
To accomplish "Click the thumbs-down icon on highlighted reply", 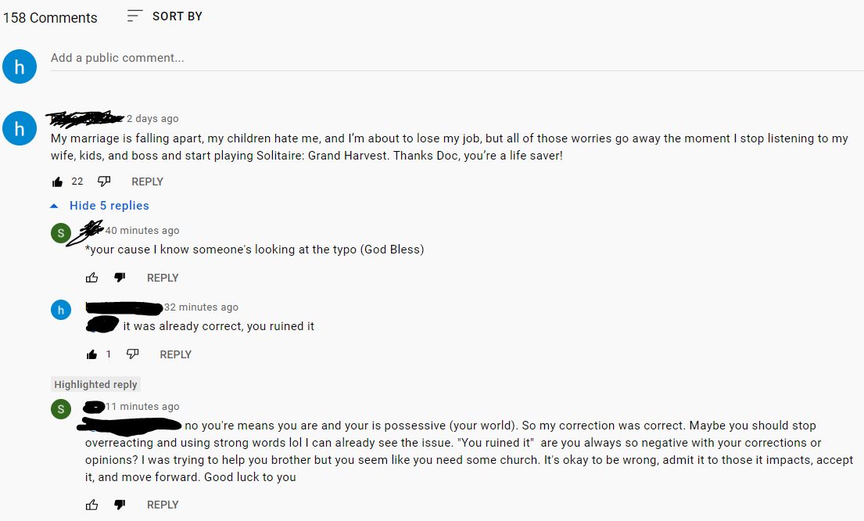I will (119, 505).
